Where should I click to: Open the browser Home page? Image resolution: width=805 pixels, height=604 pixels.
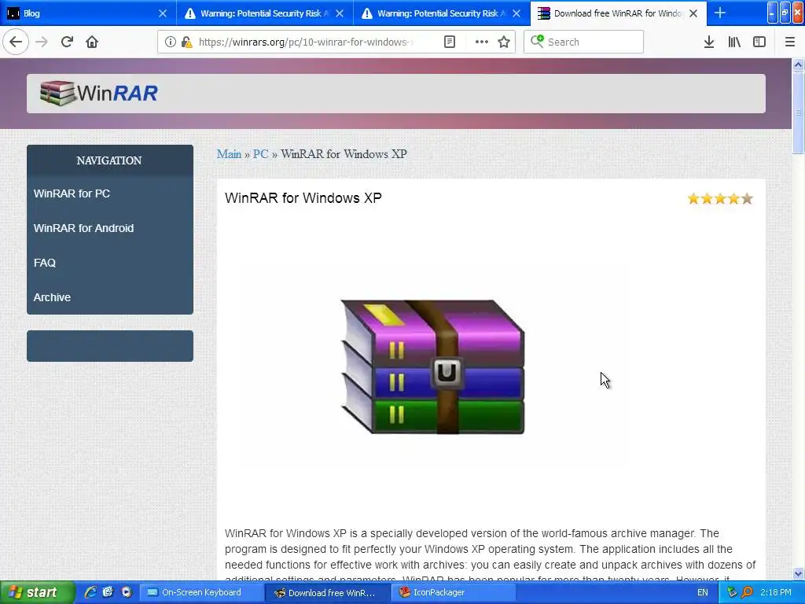pos(92,42)
